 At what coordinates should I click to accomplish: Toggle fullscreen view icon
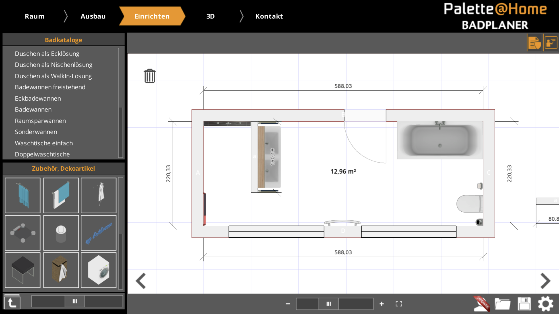399,304
